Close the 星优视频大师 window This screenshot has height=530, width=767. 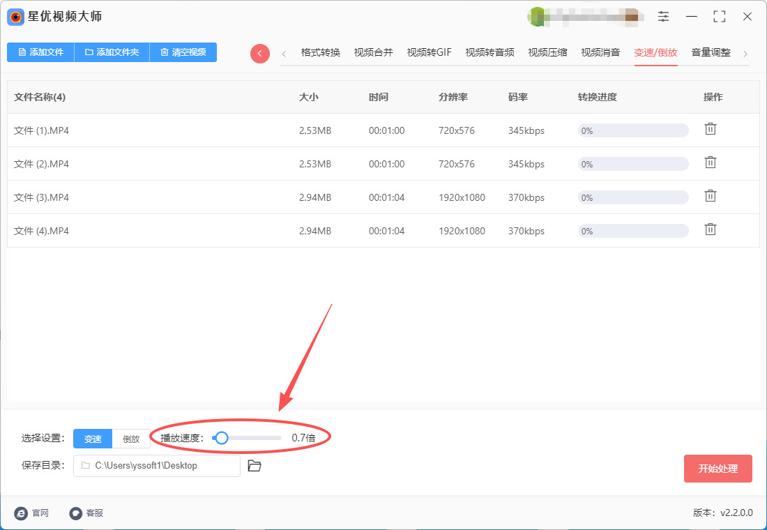(x=747, y=17)
